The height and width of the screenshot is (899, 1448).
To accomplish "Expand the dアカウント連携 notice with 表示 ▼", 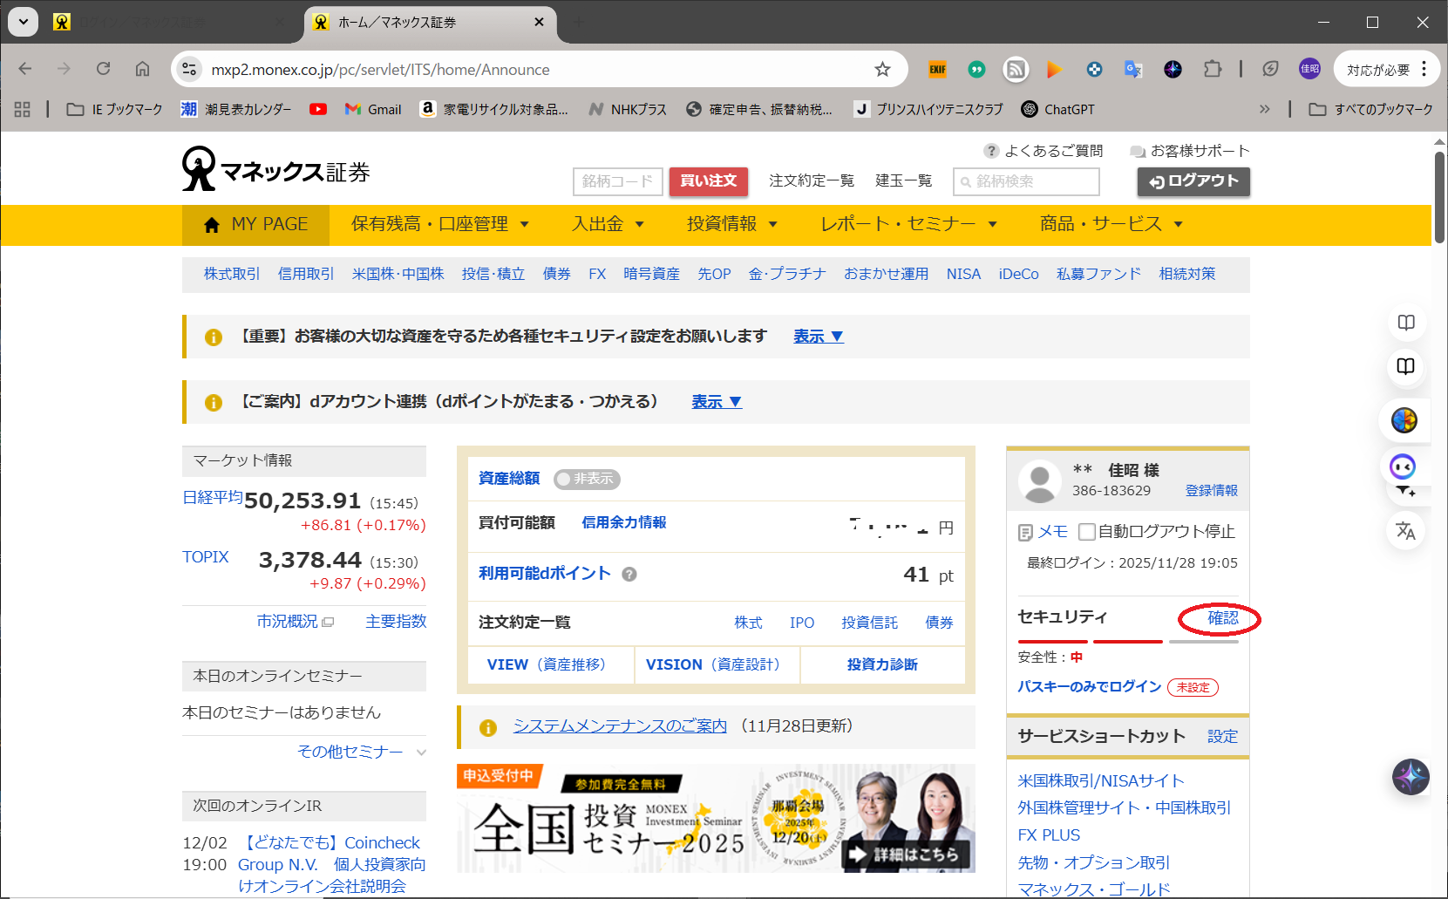I will tap(716, 402).
